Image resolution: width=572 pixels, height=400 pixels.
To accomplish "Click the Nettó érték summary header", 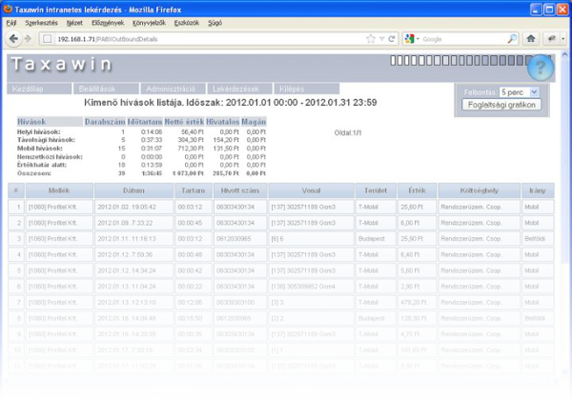I will (184, 122).
